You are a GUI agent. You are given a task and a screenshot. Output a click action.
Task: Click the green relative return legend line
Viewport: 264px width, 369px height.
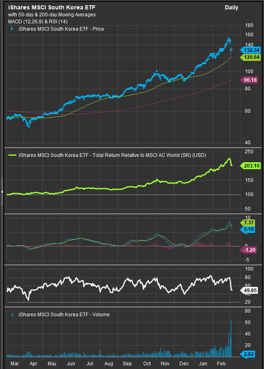coord(13,155)
